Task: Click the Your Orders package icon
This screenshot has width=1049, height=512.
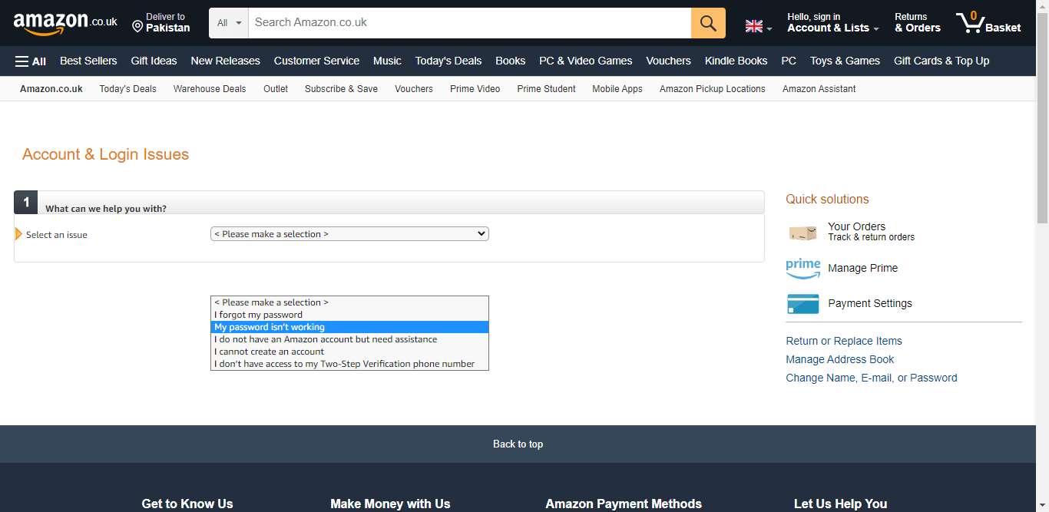Action: coord(802,233)
